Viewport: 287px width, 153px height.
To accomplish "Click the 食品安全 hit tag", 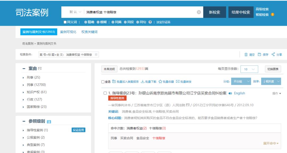I will pyautogui.click(x=143, y=138).
